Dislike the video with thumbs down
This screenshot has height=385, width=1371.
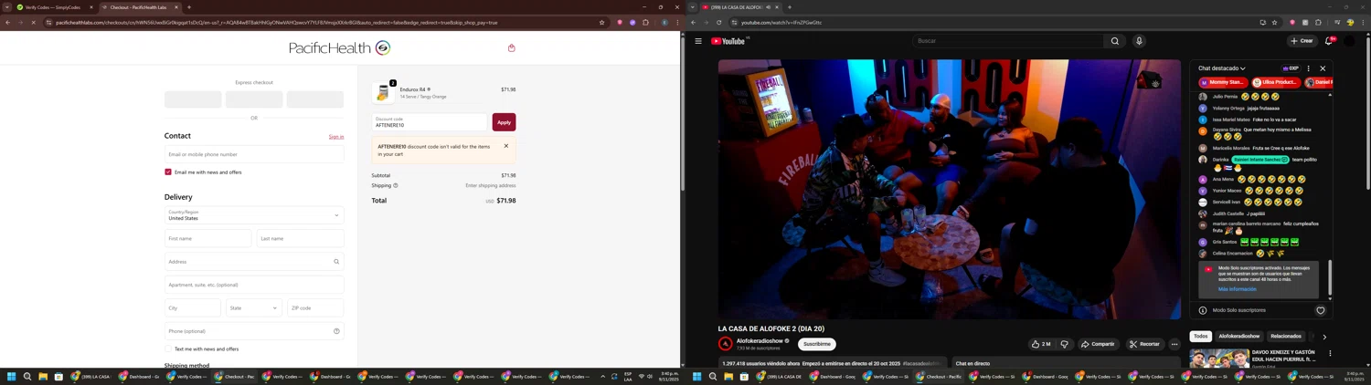pyautogui.click(x=1064, y=344)
